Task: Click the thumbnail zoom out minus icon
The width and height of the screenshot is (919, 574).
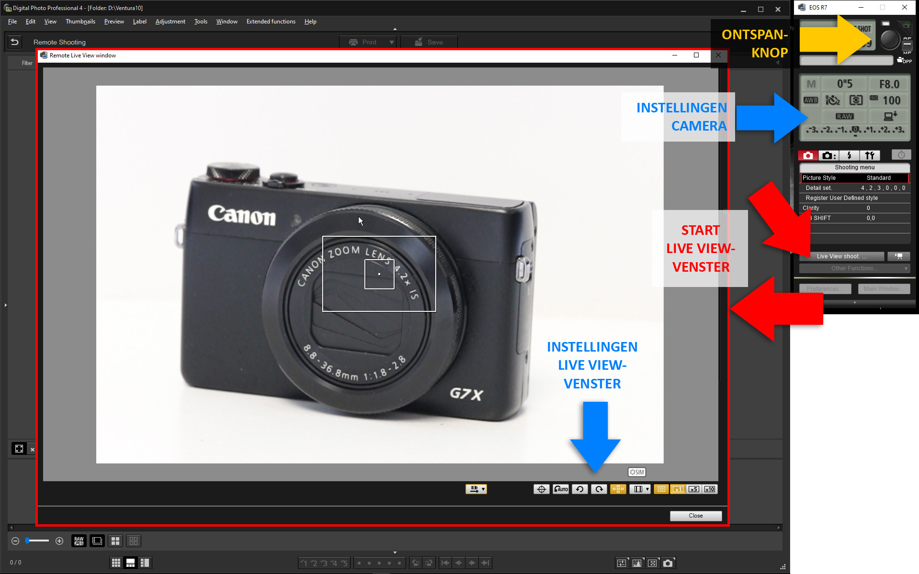Action: (x=15, y=541)
